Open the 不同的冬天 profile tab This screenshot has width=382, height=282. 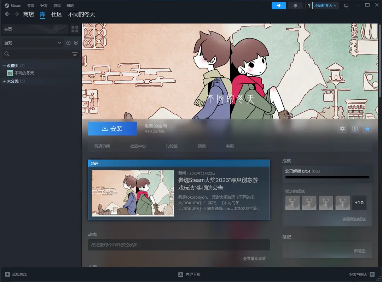click(x=81, y=14)
